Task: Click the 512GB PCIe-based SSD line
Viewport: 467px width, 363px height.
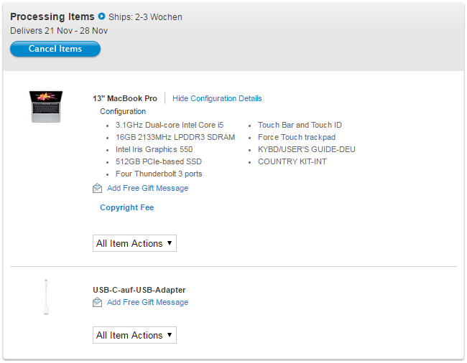Action: (159, 161)
